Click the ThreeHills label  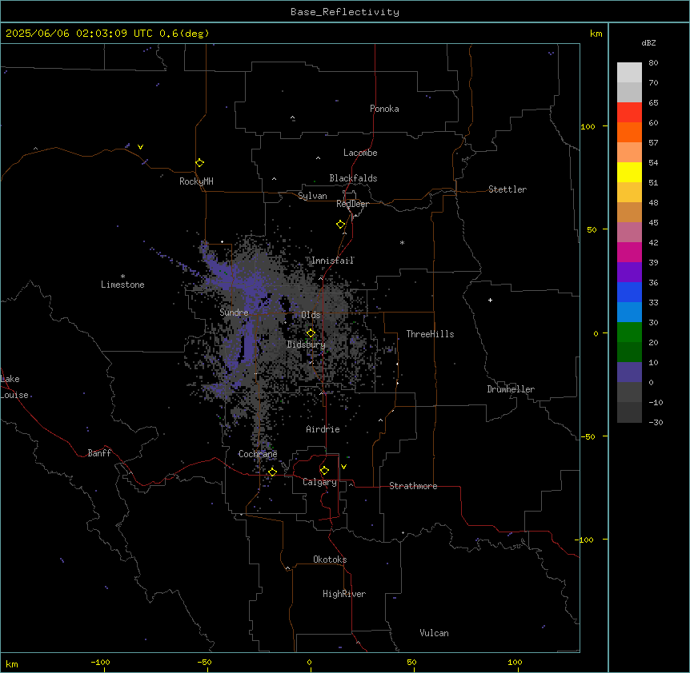tap(430, 334)
